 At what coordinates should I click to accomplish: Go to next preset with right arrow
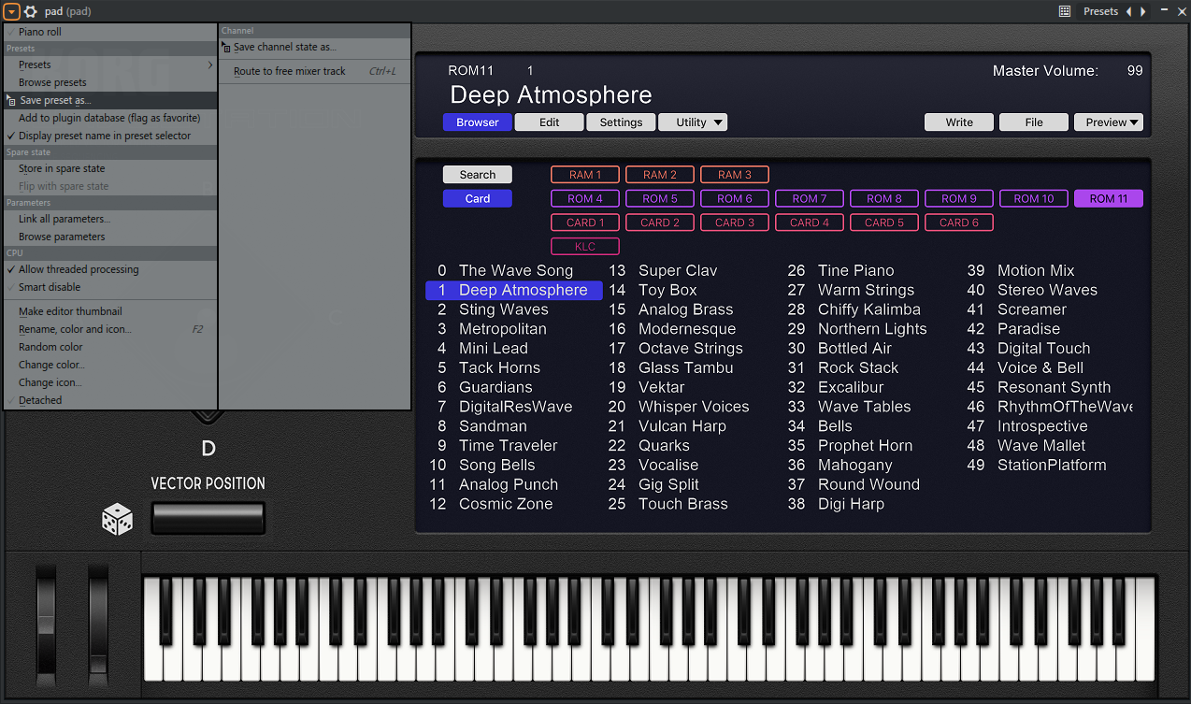point(1143,11)
